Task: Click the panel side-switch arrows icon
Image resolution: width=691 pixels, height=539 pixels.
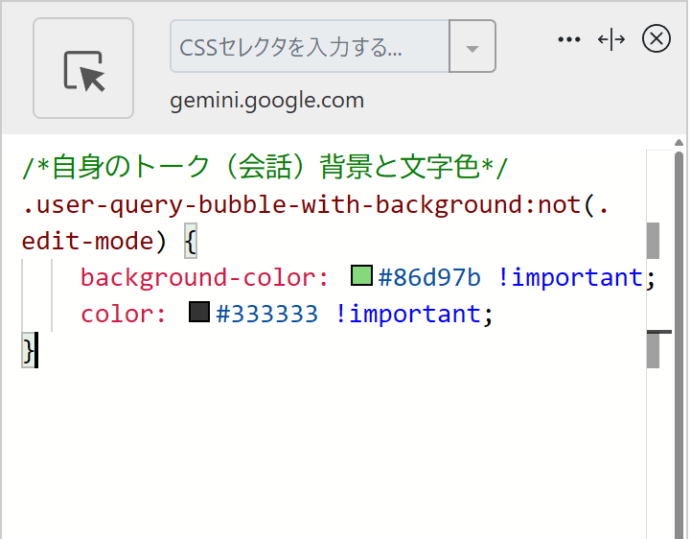Action: click(611, 39)
